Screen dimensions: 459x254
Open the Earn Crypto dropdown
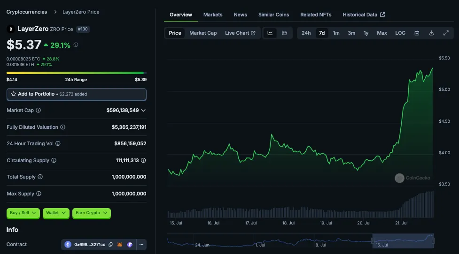[92, 213]
